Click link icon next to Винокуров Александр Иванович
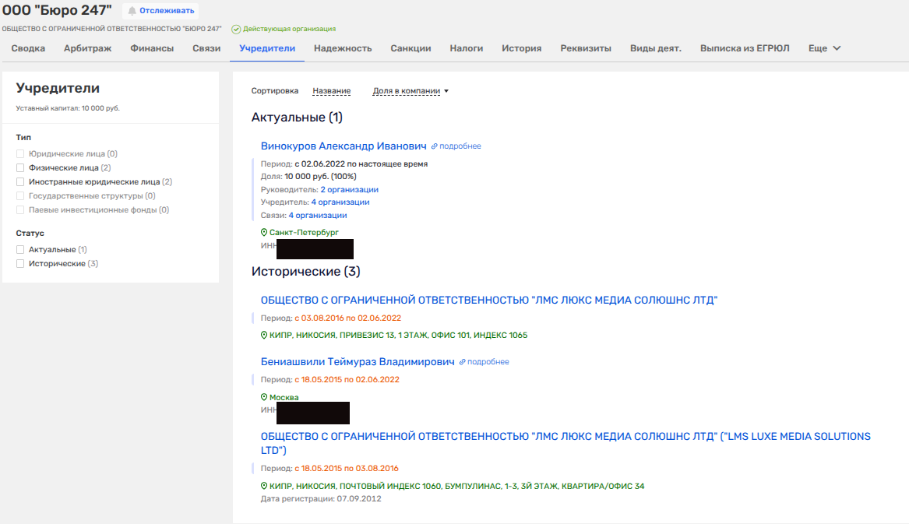The width and height of the screenshot is (909, 524). pyautogui.click(x=435, y=146)
